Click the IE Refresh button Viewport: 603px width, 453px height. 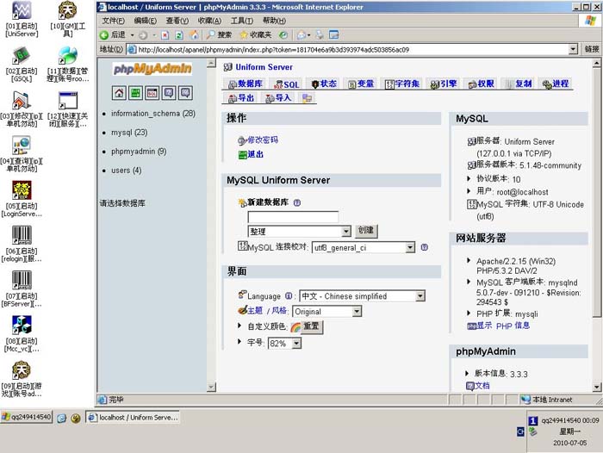[179, 35]
